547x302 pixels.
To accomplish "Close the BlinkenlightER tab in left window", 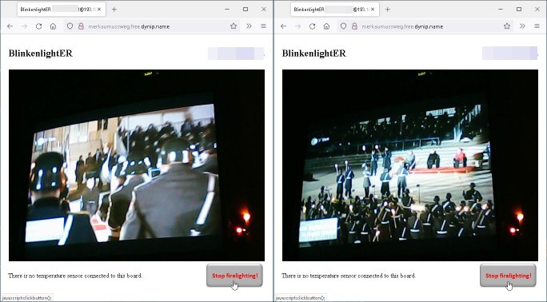I will tap(99, 10).
